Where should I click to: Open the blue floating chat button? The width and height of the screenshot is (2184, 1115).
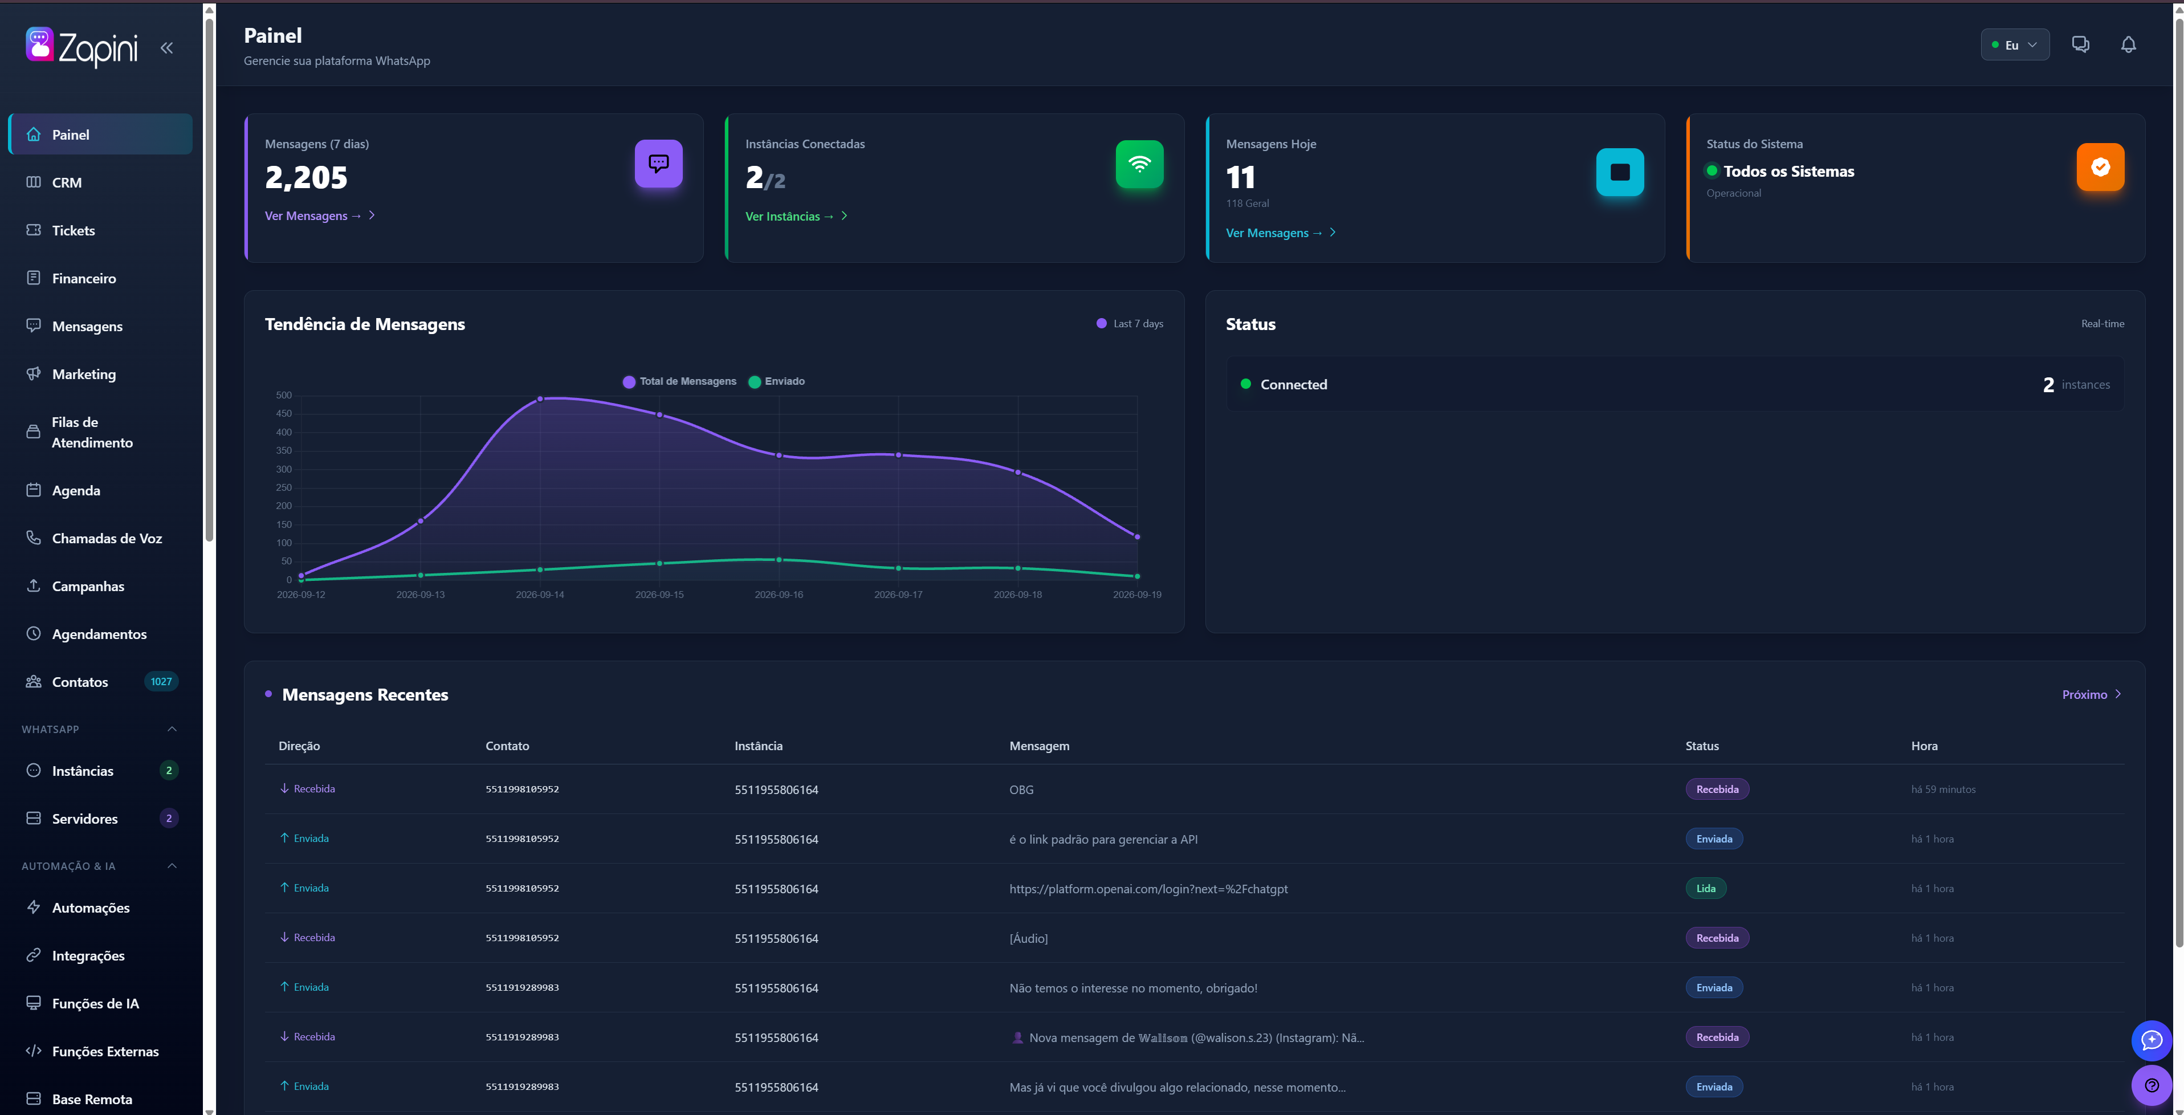point(2152,1040)
